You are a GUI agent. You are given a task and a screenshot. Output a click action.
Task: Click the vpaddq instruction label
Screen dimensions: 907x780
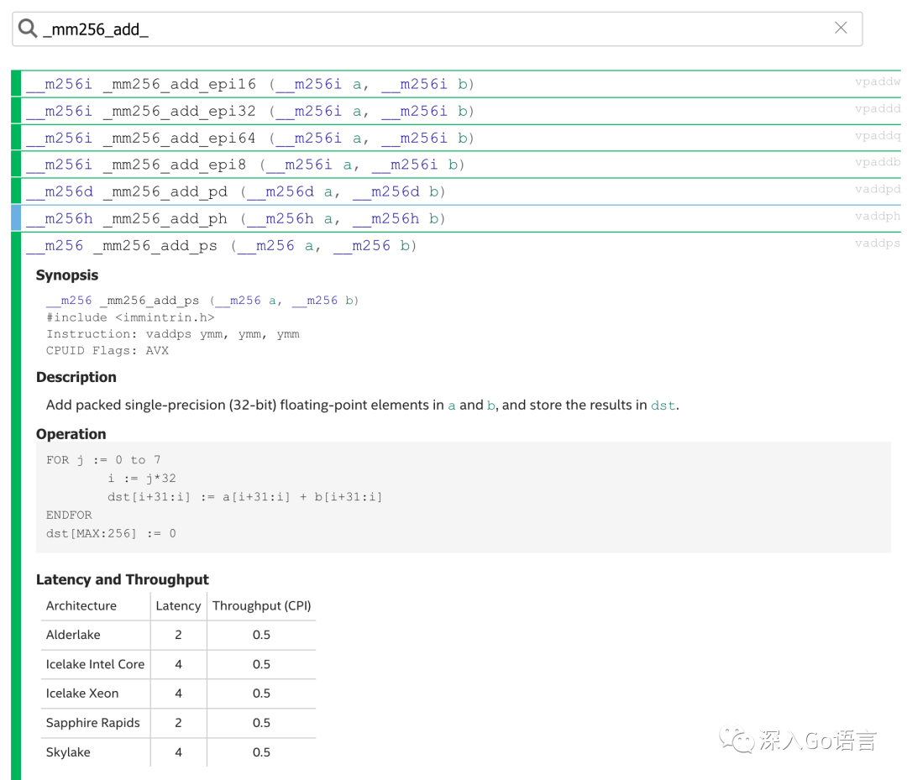878,135
